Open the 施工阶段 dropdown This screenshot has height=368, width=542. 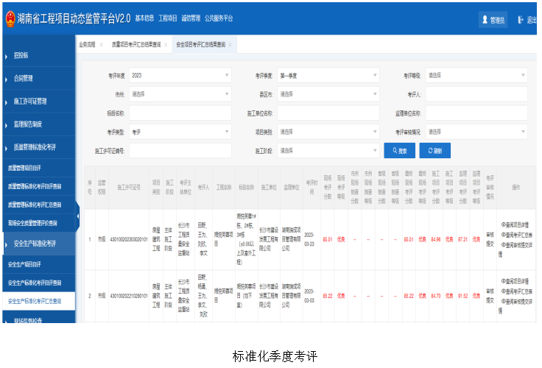tap(328, 151)
